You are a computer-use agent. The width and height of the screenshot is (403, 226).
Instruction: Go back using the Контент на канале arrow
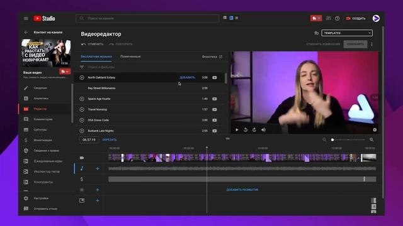26,32
